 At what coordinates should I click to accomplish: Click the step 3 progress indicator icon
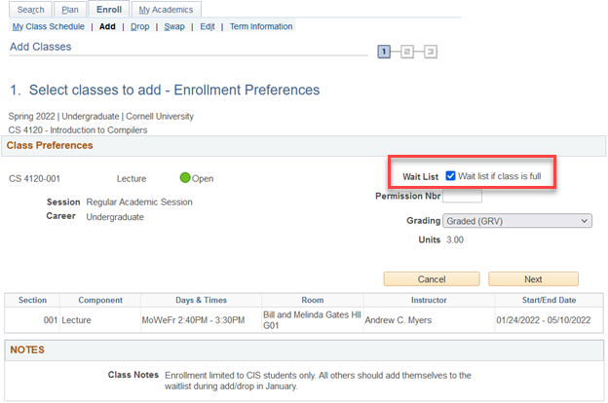(430, 51)
